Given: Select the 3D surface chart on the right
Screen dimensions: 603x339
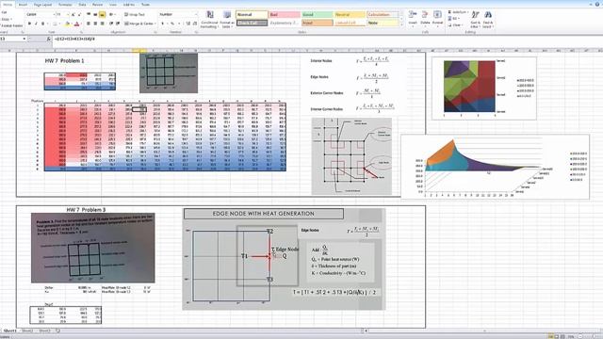Looking at the screenshot, I should pos(495,167).
